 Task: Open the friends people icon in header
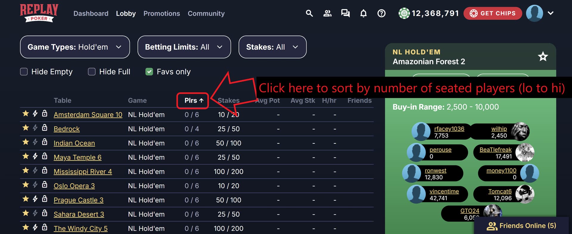tap(327, 13)
